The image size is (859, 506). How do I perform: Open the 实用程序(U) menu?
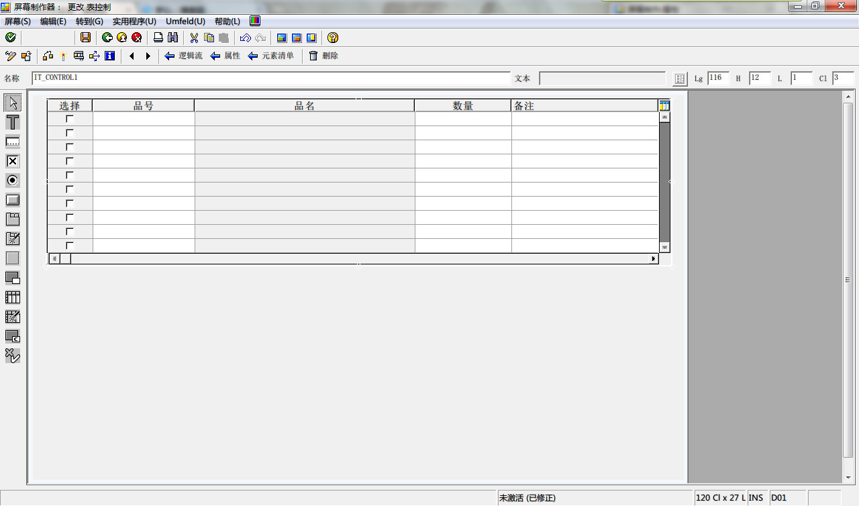(x=134, y=21)
